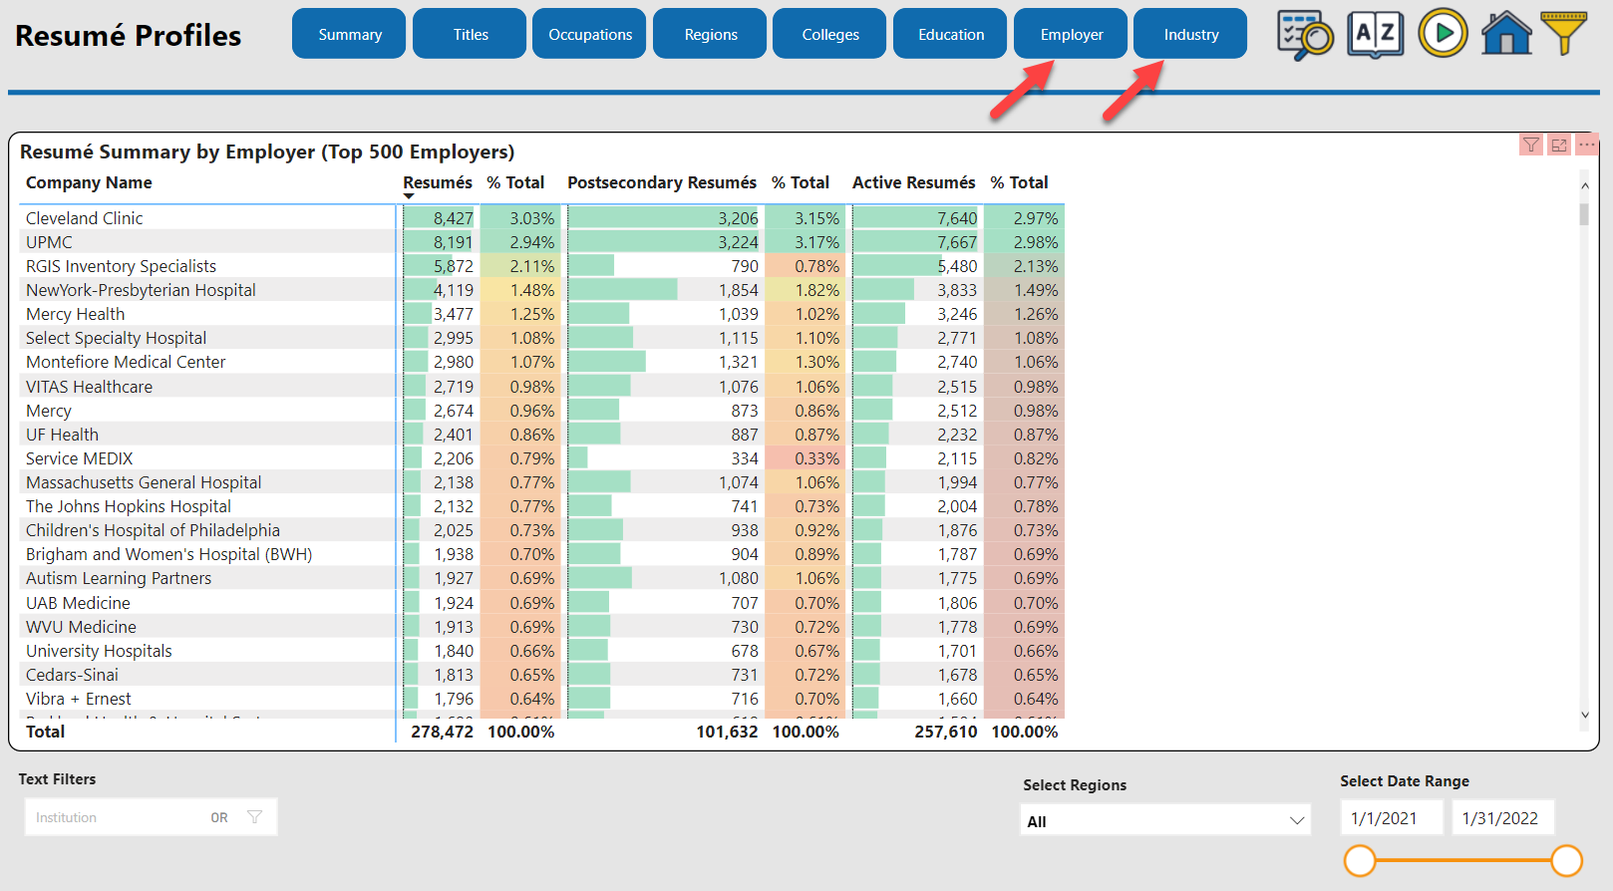Screen dimensions: 1613x891
Task: Click the table scrollbar up arrow
Action: [x=1585, y=185]
